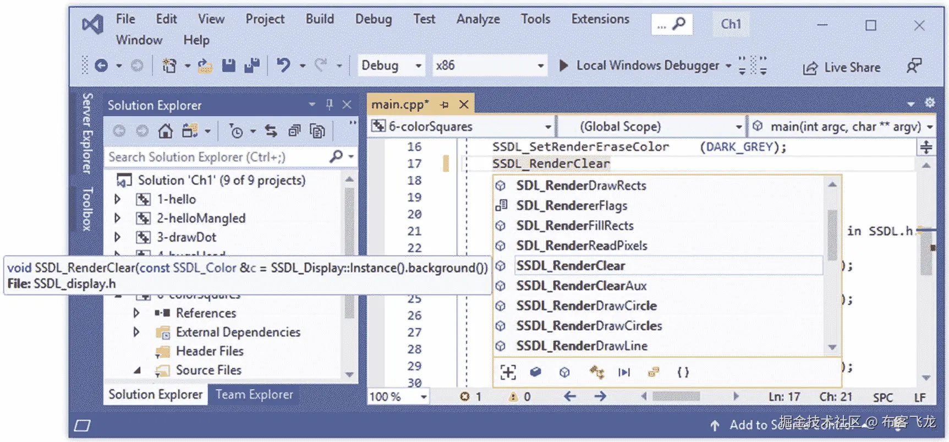Screen dimensions: 949x442
Task: Expand the 2-helloMangled project node
Action: coord(117,218)
